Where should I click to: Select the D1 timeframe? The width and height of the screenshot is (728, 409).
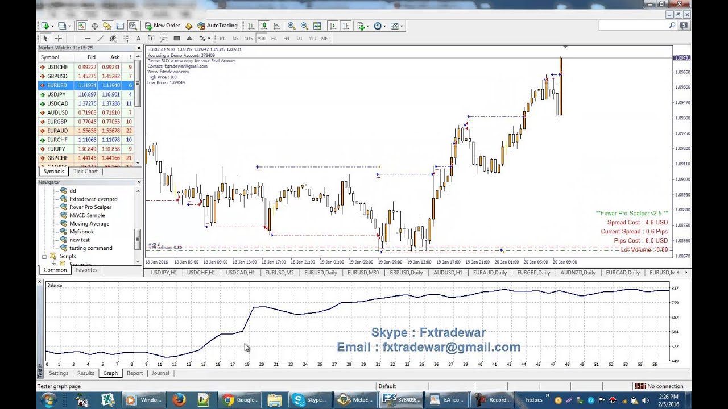coord(299,39)
